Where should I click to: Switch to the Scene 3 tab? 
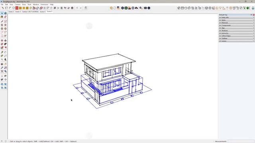[18, 12]
